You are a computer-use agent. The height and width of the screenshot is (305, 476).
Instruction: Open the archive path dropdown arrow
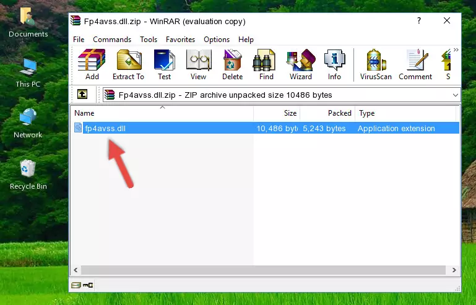[456, 95]
